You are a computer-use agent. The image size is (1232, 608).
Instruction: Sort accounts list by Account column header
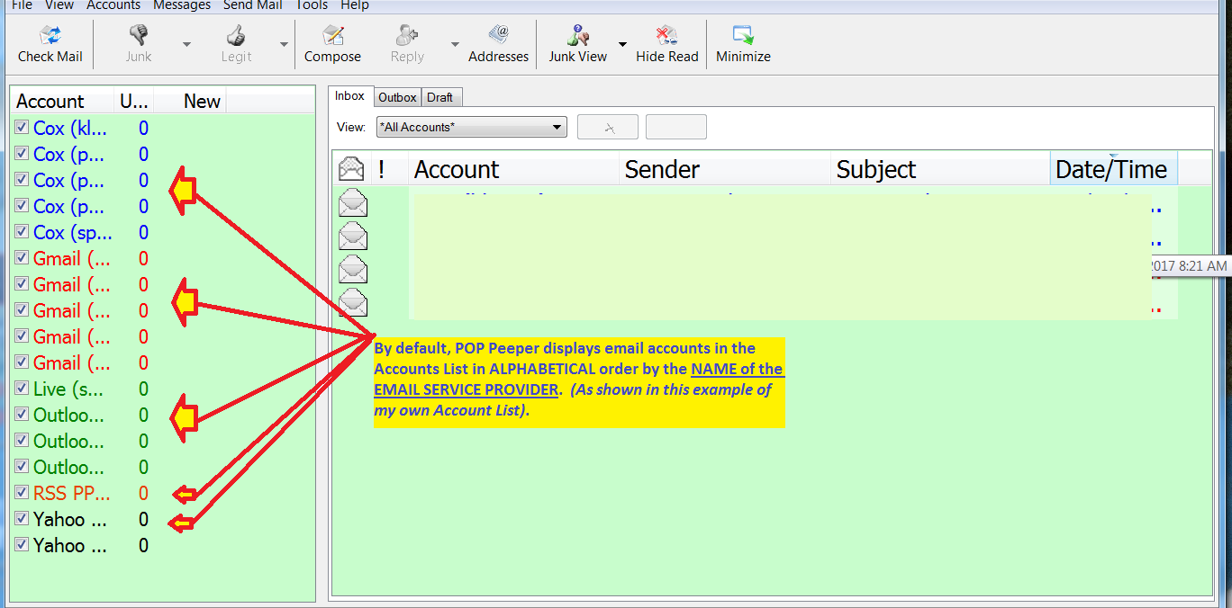(x=63, y=101)
